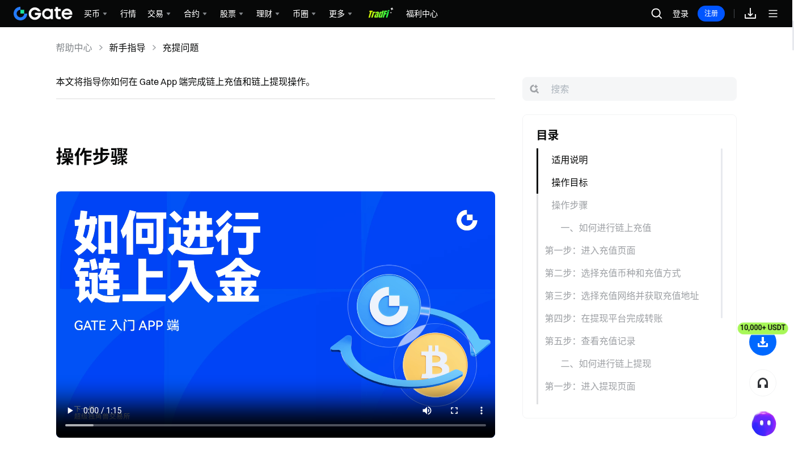Click the 登录 link
Image resolution: width=794 pixels, height=453 pixels.
pyautogui.click(x=681, y=14)
